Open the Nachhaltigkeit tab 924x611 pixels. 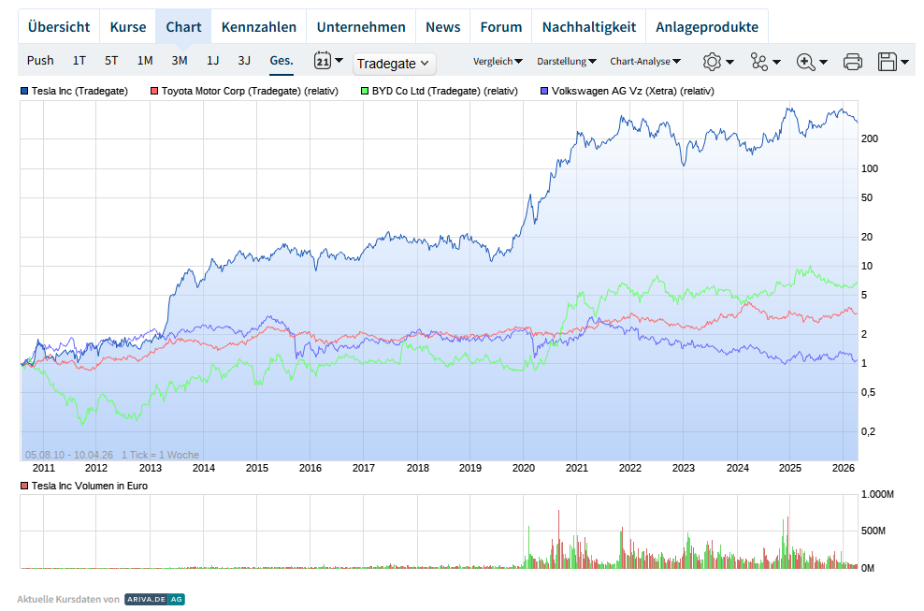(588, 27)
